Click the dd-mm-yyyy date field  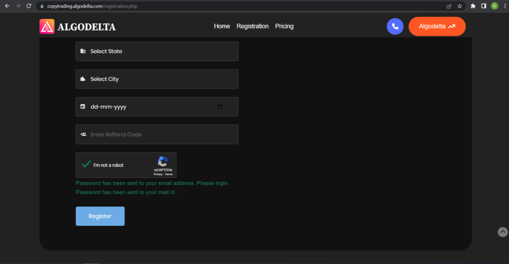point(157,107)
